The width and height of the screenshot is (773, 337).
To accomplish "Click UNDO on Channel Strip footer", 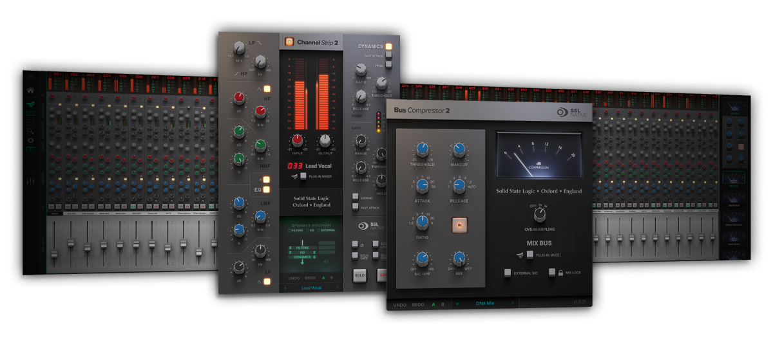I will (293, 278).
